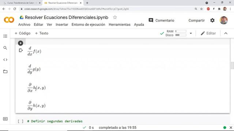The width and height of the screenshot is (234, 131).
Task: Go back in browser history
Action: point(4,9)
